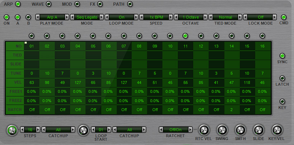
Task: Select arpeggiator B LED
Action: click(28, 17)
